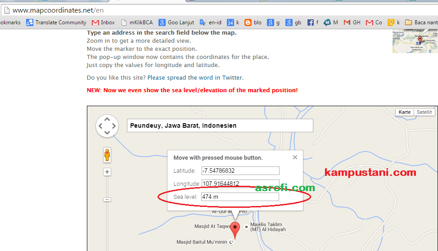Viewport: 438px width, 251px height.
Task: Zoom in with the plus button
Action: [107, 172]
